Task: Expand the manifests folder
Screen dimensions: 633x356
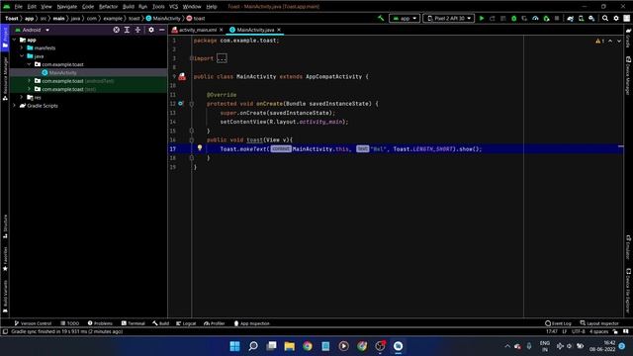Action: tap(22, 48)
